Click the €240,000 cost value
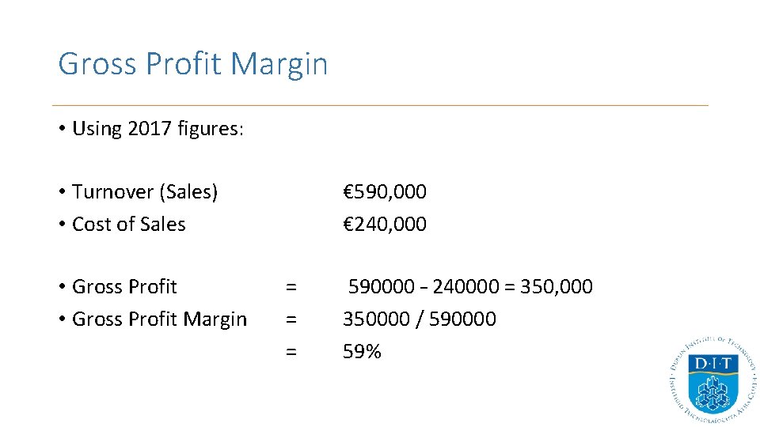 click(385, 224)
